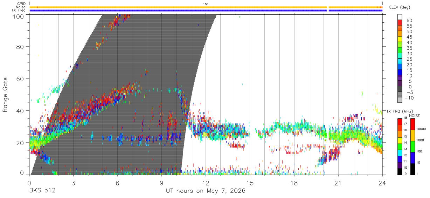Click x-axis tick label '6'
This screenshot has width=430, height=198.
(x=117, y=183)
